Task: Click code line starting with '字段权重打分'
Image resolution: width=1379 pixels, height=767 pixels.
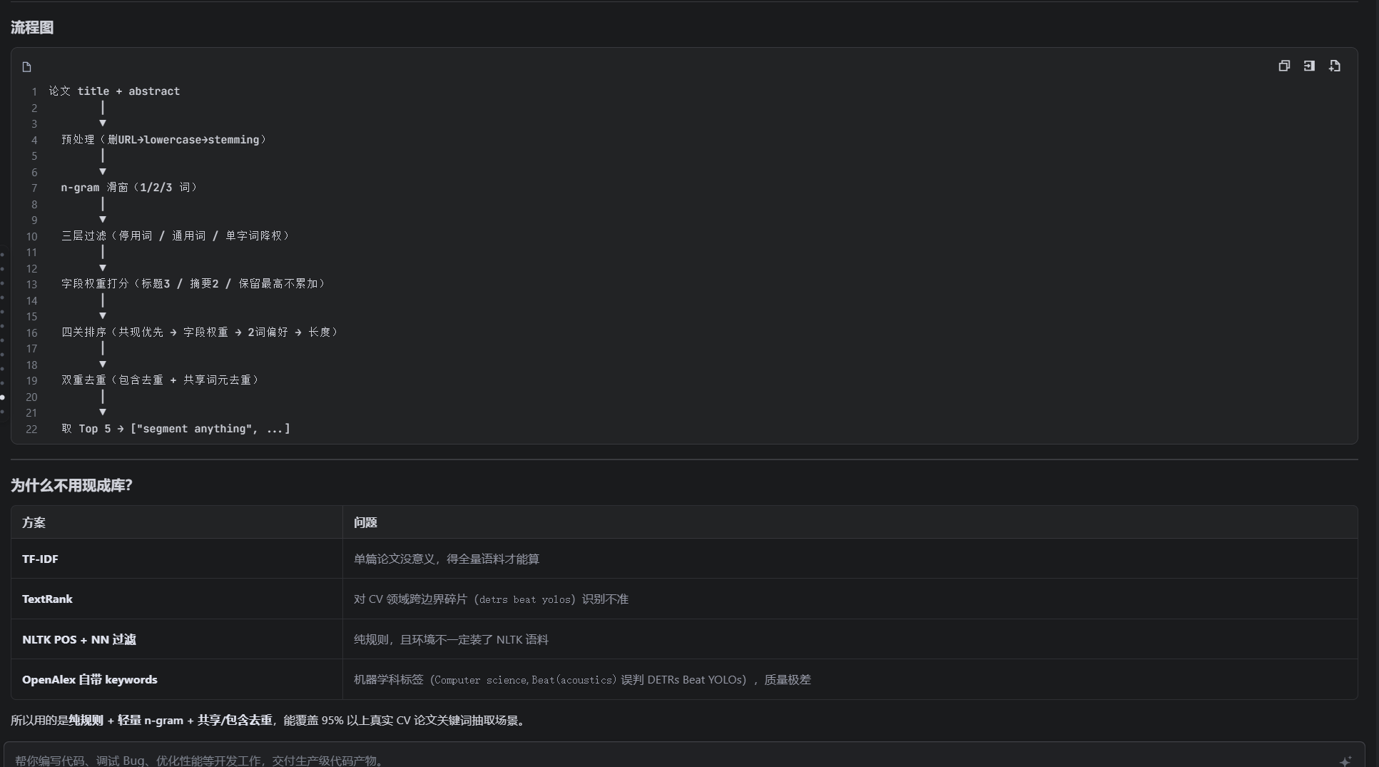Action: coord(193,284)
